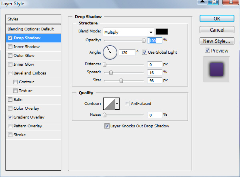Open the Satin settings row
This screenshot has height=177, width=240.
(x=33, y=100)
